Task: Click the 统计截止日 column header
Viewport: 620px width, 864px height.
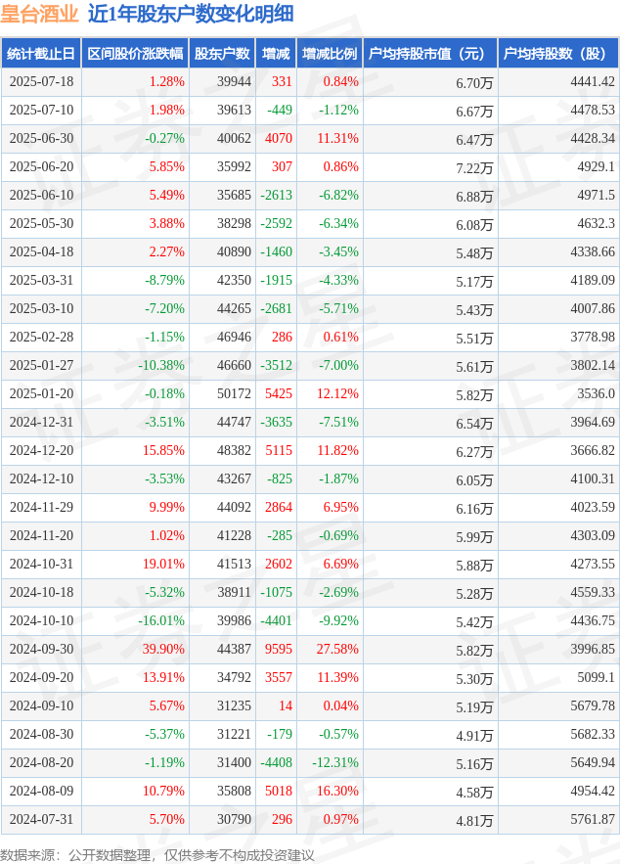Action: click(x=41, y=54)
